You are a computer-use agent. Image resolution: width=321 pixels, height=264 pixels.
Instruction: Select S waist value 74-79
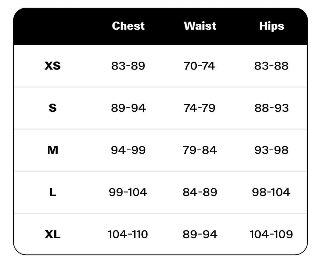[x=200, y=108]
